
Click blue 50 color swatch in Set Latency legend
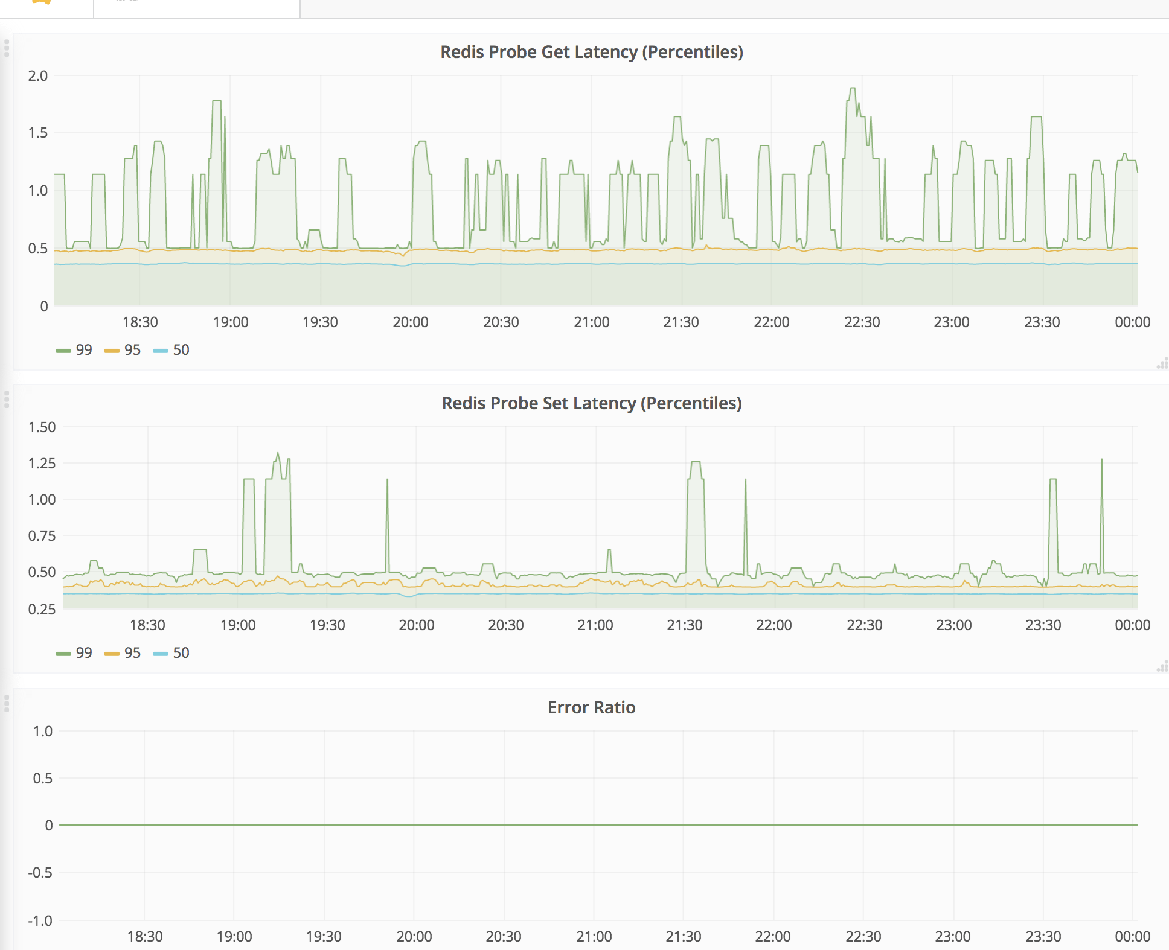tap(161, 654)
